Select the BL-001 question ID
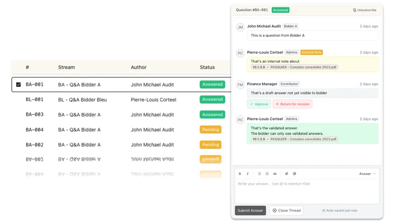This screenshot has width=394, height=221. pyautogui.click(x=34, y=100)
